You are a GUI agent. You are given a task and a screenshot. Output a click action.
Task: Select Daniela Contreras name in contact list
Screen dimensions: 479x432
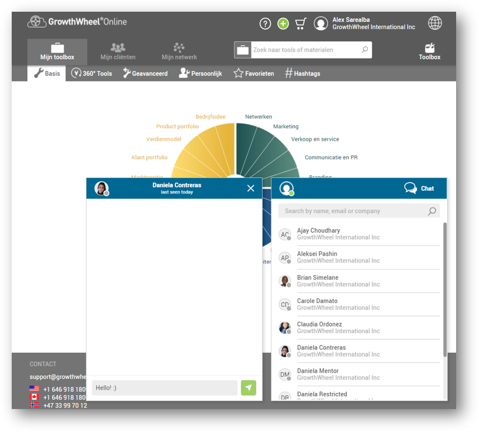click(322, 347)
